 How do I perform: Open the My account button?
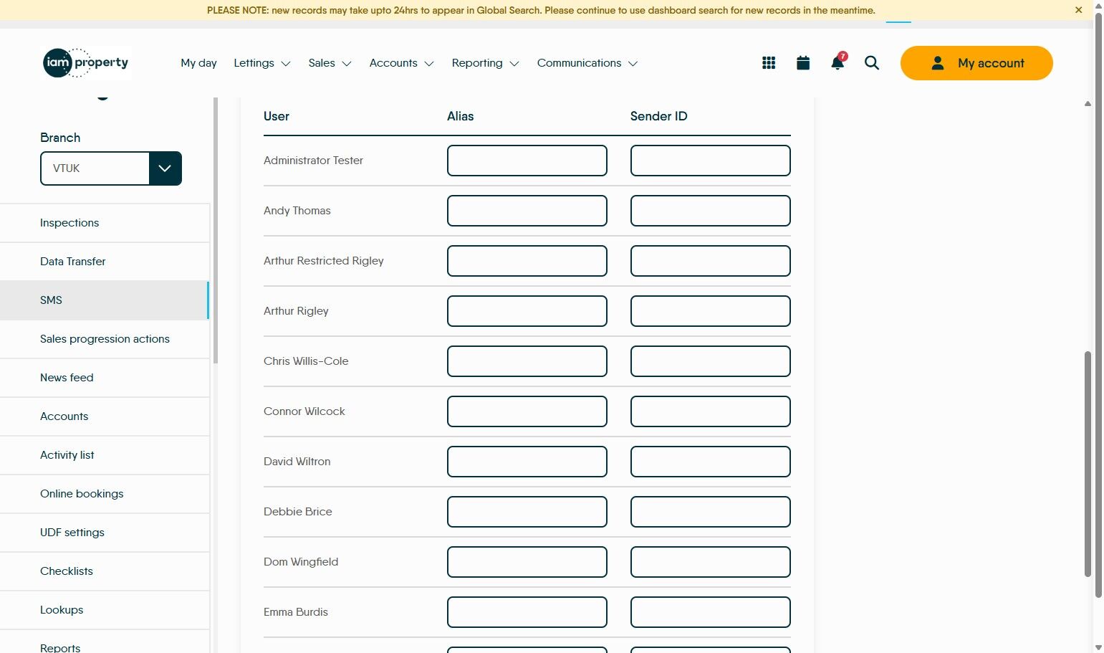(x=976, y=63)
